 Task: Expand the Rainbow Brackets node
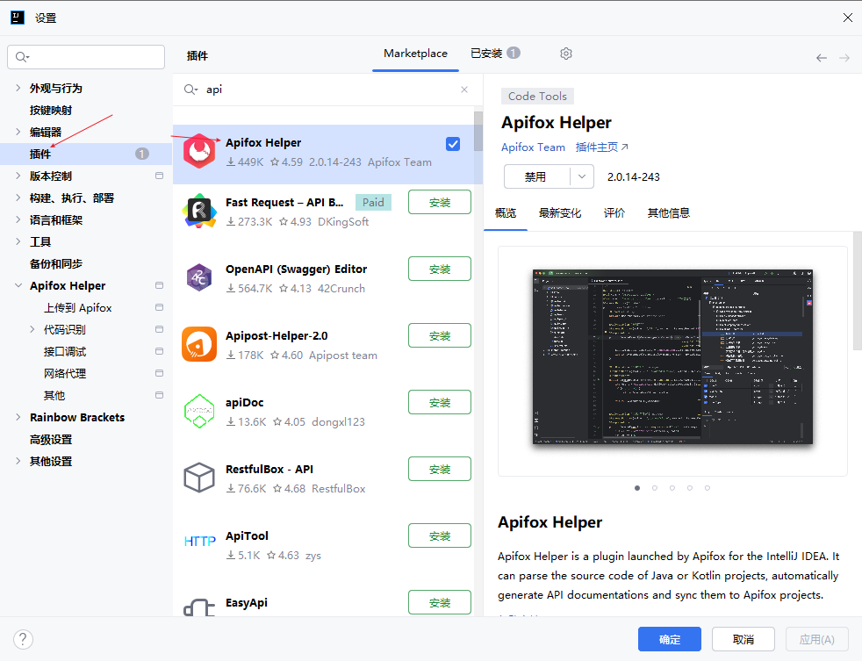click(18, 417)
